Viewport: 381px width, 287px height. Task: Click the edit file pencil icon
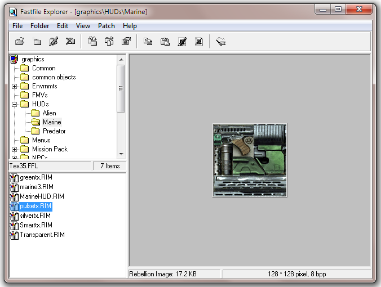click(x=182, y=42)
